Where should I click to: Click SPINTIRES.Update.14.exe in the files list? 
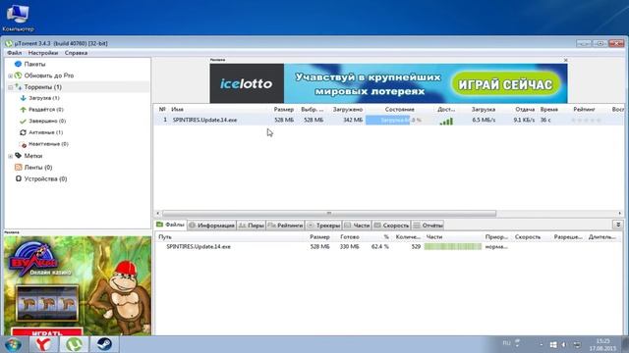[199, 246]
